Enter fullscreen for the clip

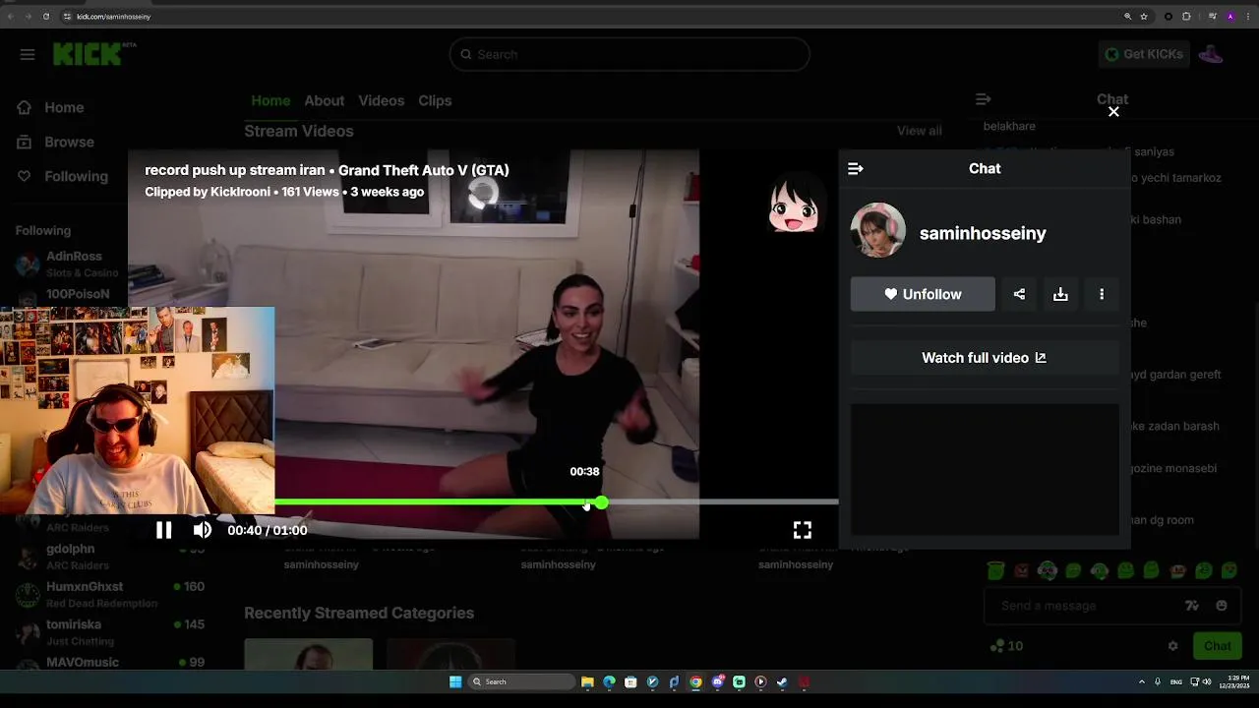[x=803, y=530]
